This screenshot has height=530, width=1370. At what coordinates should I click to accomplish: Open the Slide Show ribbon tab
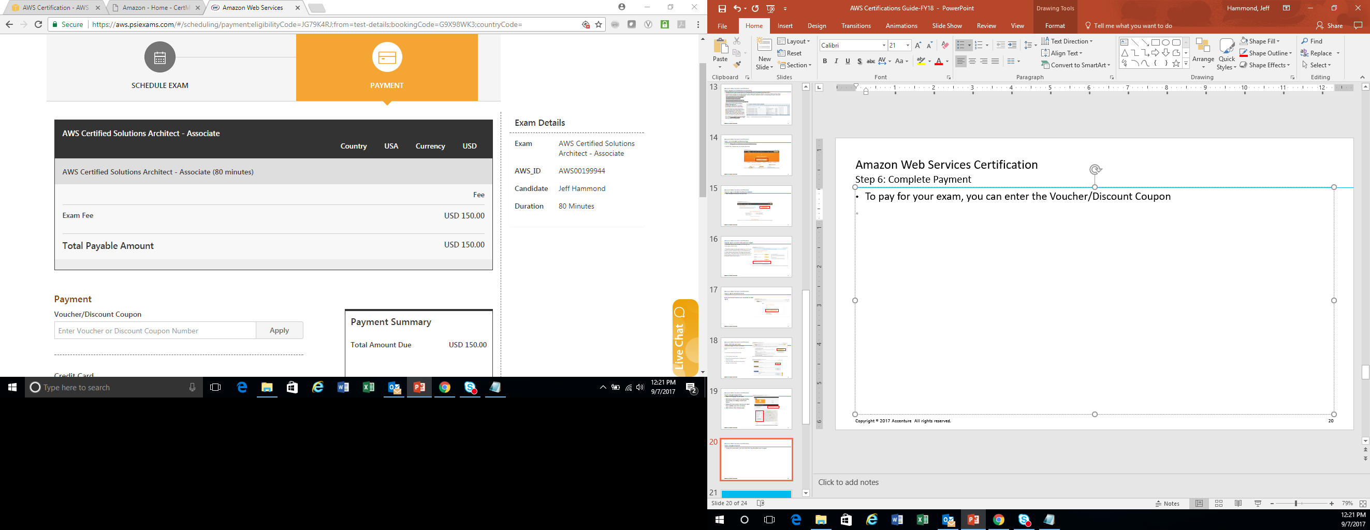click(946, 25)
